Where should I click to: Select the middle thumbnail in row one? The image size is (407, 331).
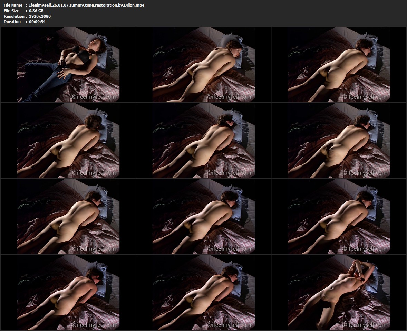pos(204,65)
